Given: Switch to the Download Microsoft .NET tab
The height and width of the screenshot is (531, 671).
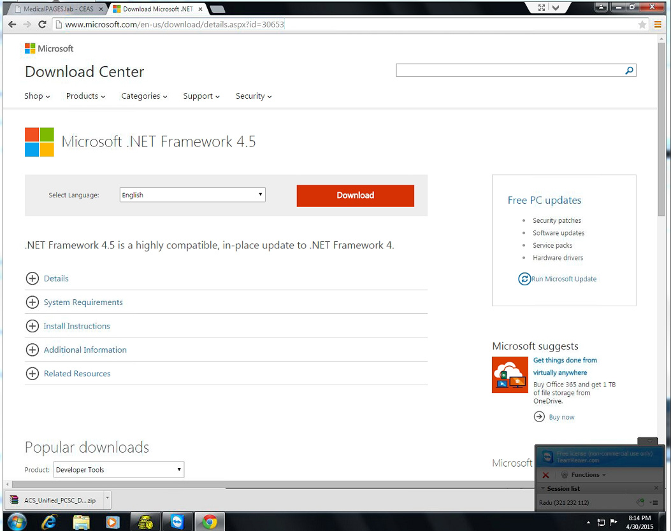Looking at the screenshot, I should pyautogui.click(x=156, y=9).
